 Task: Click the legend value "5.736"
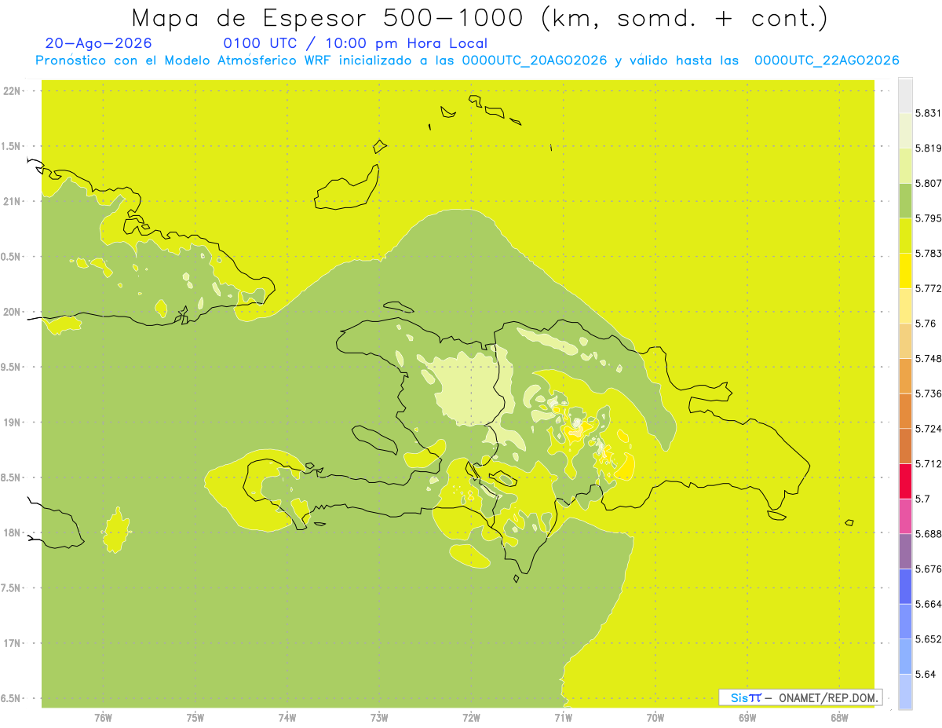pos(928,393)
